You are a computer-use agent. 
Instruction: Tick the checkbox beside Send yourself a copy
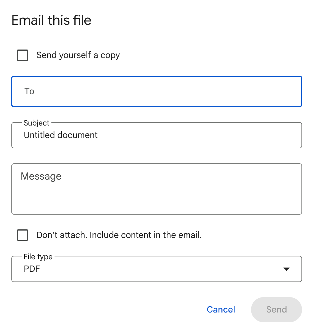22,55
